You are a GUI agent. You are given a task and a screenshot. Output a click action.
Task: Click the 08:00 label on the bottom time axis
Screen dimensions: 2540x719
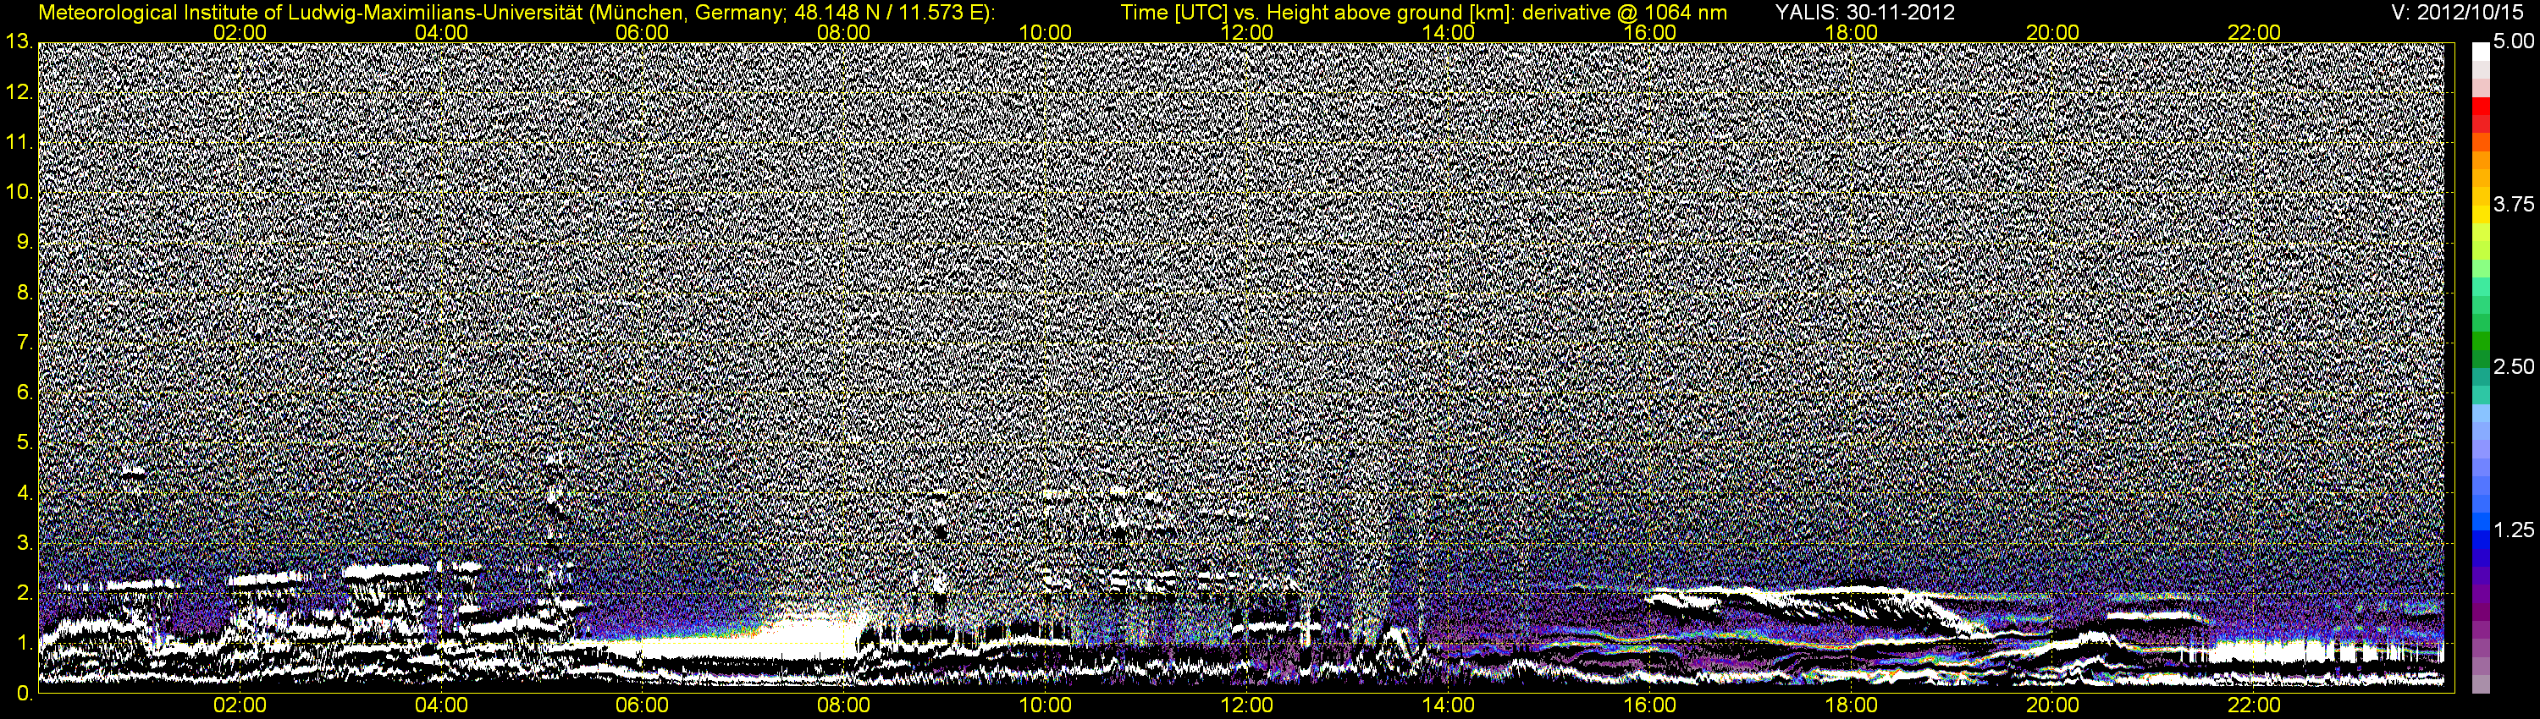(844, 706)
